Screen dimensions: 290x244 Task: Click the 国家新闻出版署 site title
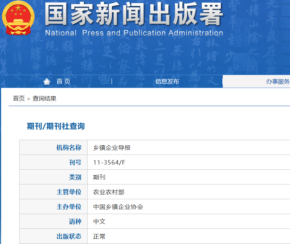coord(134,14)
